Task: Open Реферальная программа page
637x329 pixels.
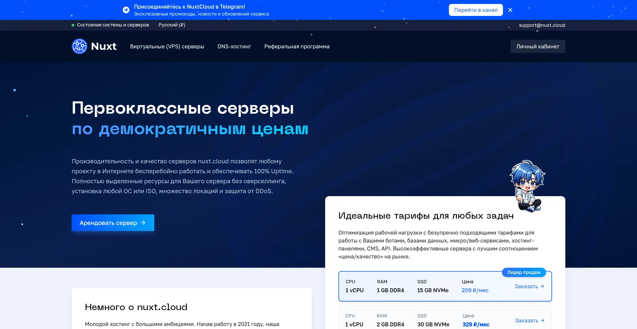Action: (297, 47)
